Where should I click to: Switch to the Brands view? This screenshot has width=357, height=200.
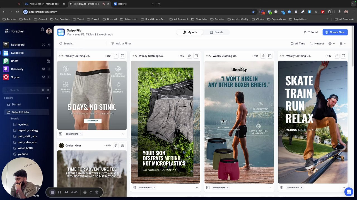216,32
